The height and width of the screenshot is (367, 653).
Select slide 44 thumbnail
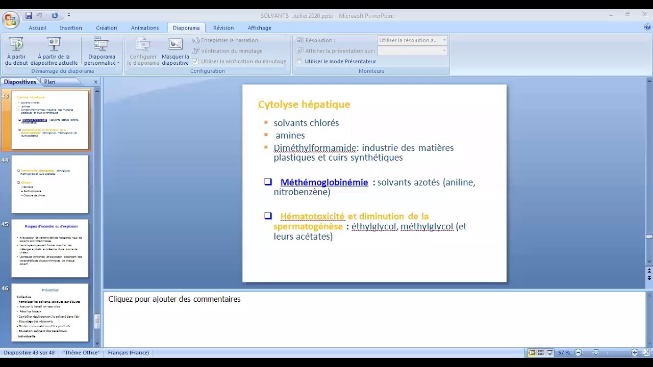(x=50, y=184)
